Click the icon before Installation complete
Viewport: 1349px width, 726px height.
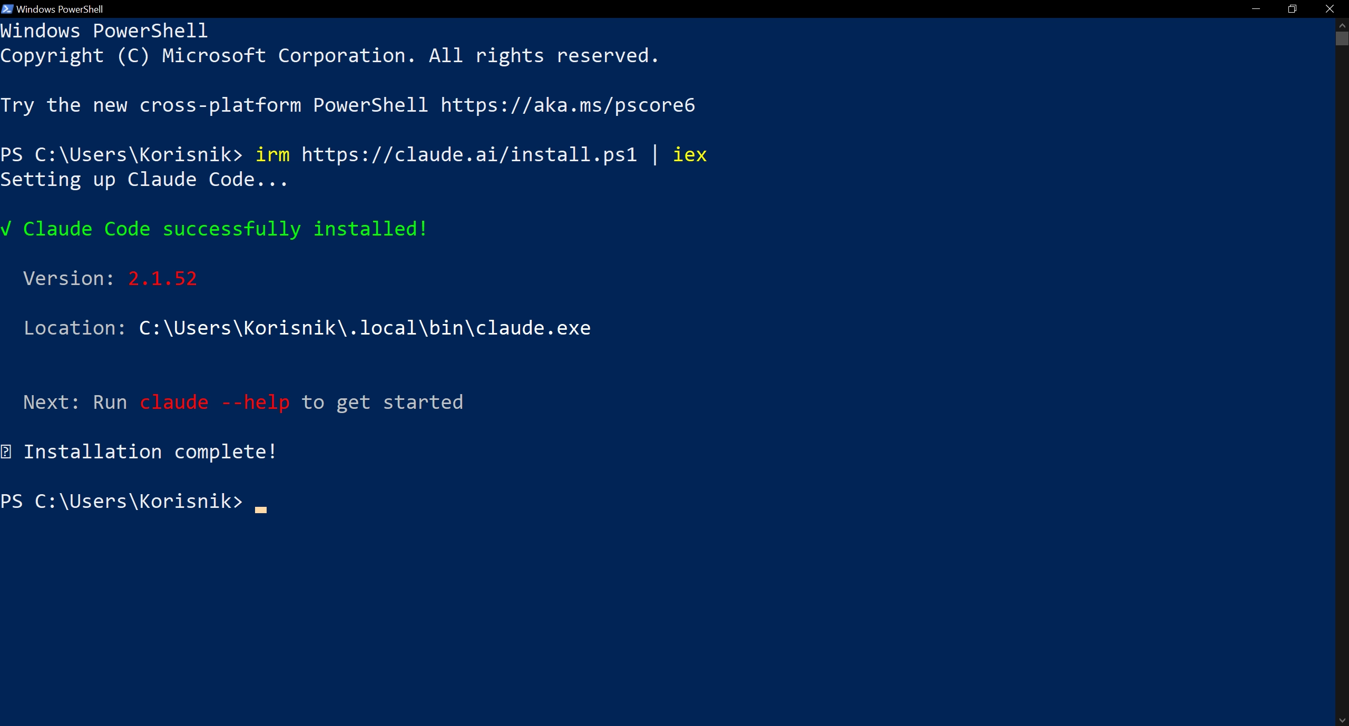tap(7, 451)
